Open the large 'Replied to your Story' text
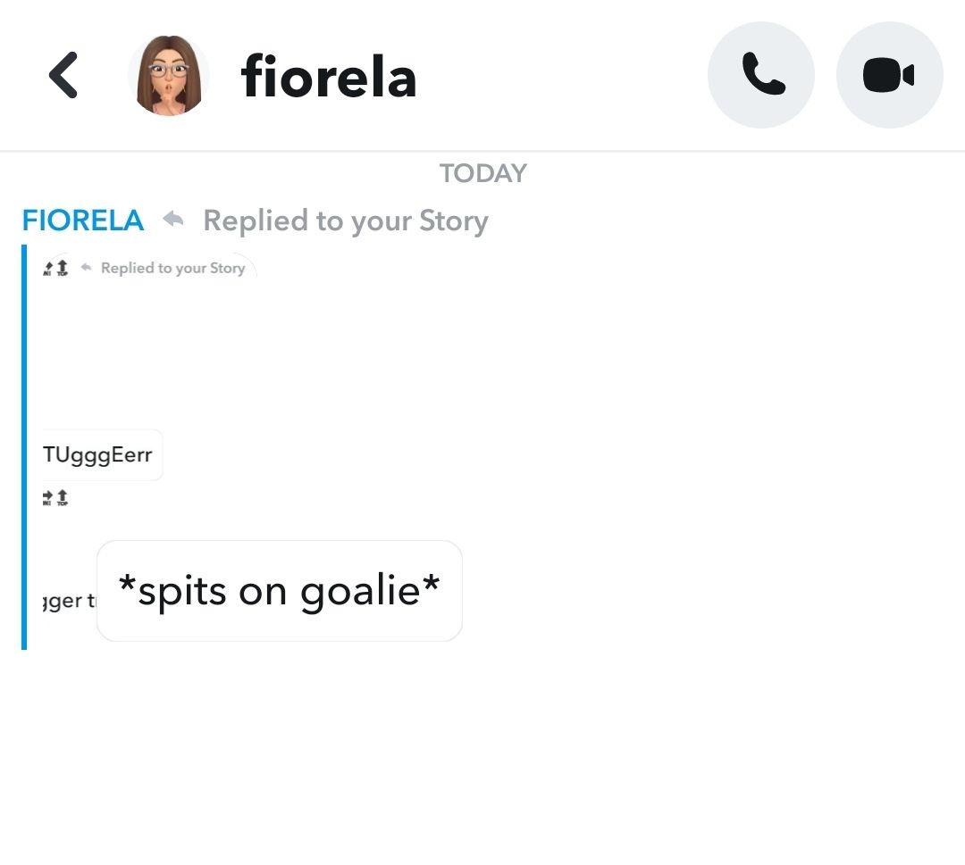The image size is (965, 865). coord(346,220)
